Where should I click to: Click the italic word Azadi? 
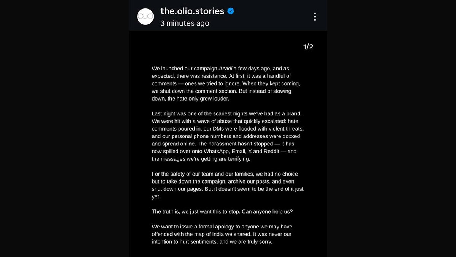coord(225,69)
